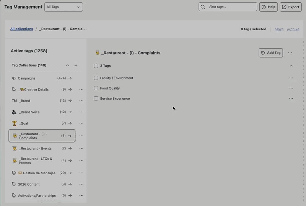Click the Move link

[x=279, y=29]
